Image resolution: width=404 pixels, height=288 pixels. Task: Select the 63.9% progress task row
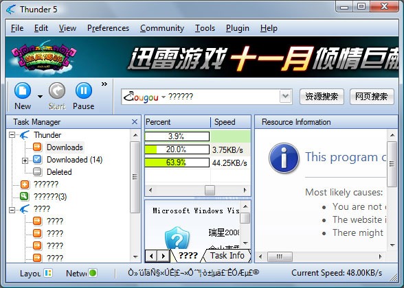click(197, 163)
